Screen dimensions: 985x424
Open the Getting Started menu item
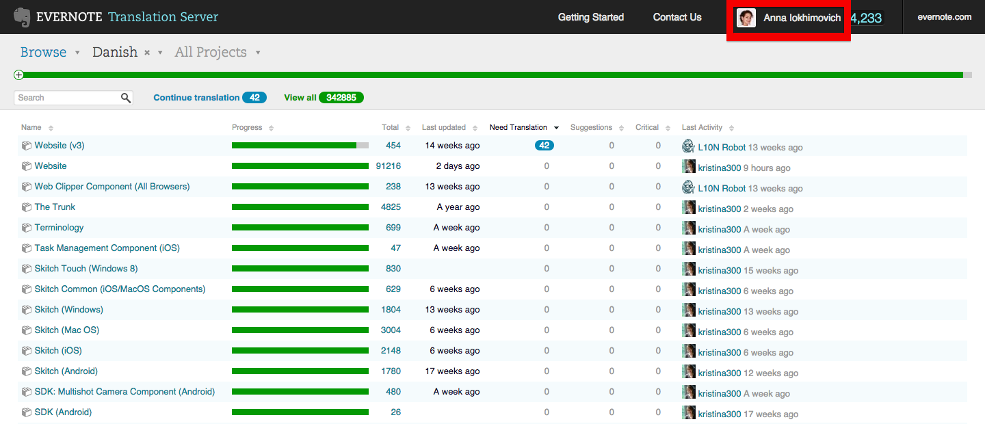590,17
